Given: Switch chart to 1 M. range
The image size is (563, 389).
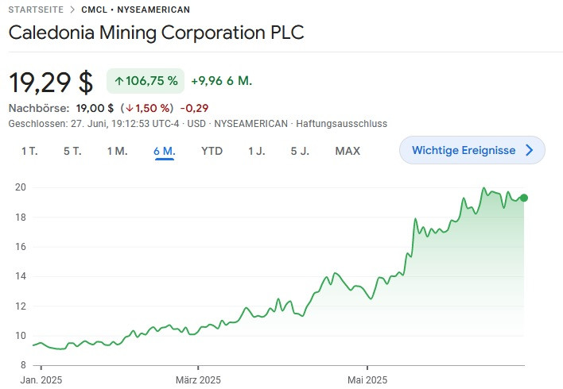Looking at the screenshot, I should 117,151.
